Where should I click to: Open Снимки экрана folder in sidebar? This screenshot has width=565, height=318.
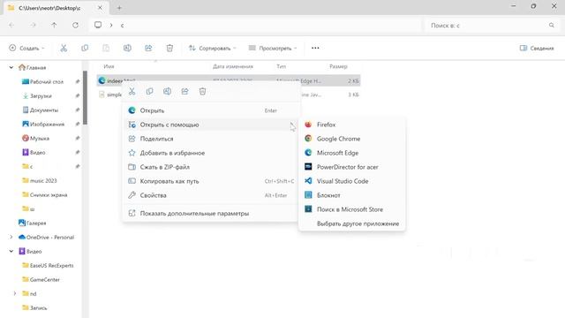click(x=45, y=194)
